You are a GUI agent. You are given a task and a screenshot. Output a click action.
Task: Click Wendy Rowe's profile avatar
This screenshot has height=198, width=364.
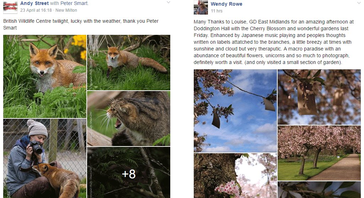pos(200,7)
